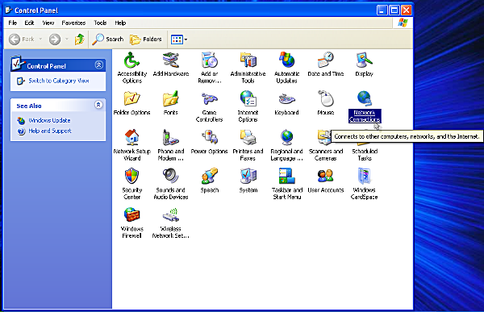Open the Favorites menu
Screen dimensions: 484x312
click(x=73, y=23)
